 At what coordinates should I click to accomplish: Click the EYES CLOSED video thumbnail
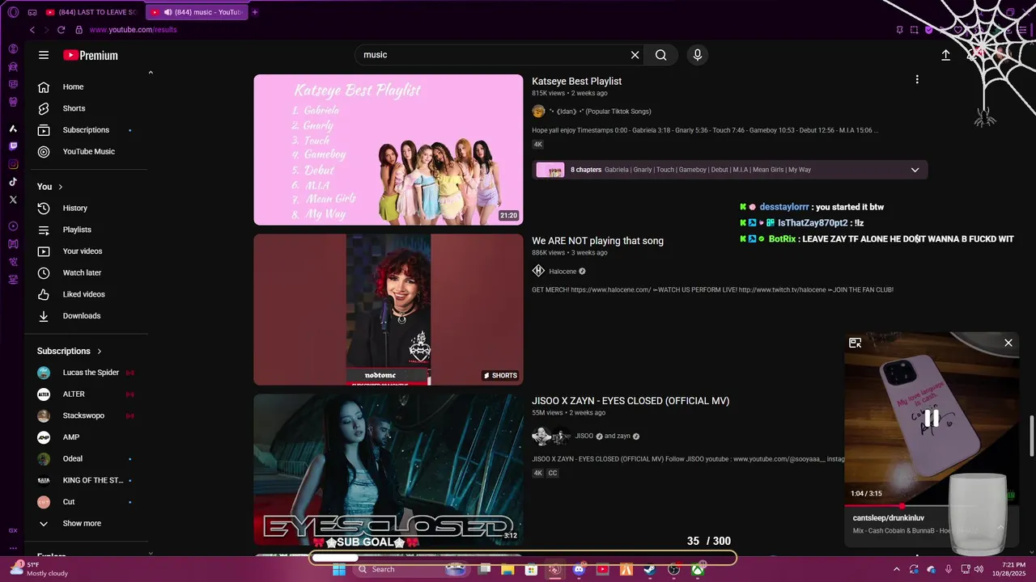coord(388,469)
